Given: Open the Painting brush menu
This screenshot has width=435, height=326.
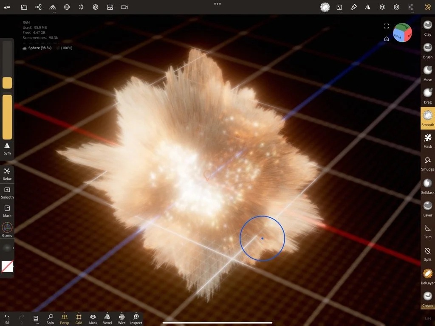Looking at the screenshot, I should (353, 7).
